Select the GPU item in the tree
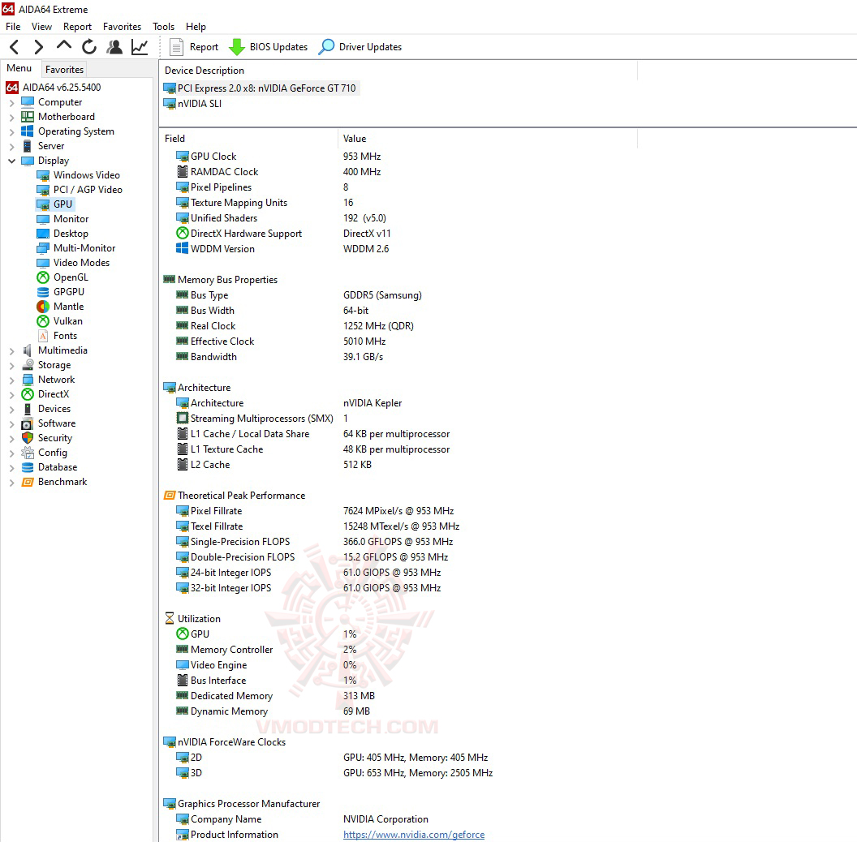Image resolution: width=857 pixels, height=842 pixels. [54, 204]
